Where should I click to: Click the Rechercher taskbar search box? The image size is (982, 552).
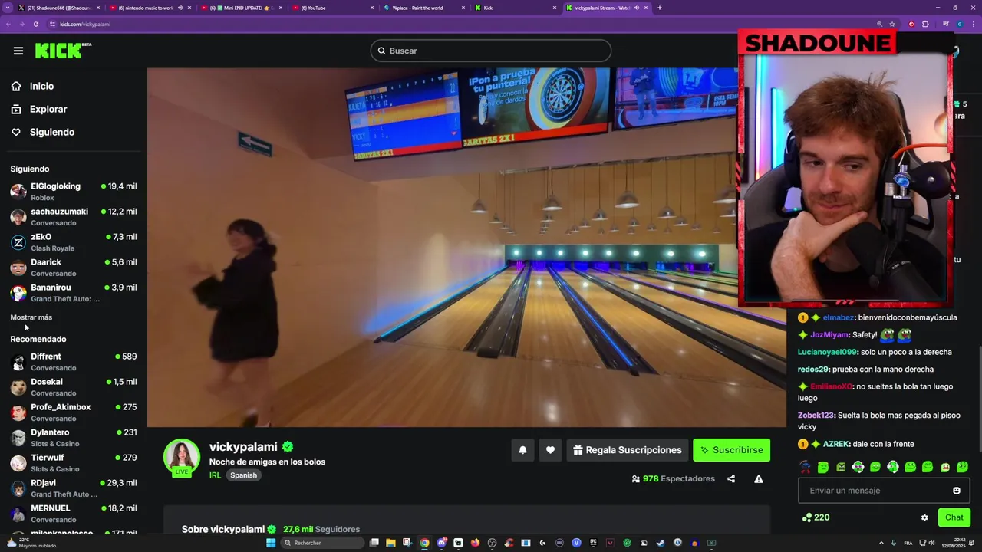[321, 543]
